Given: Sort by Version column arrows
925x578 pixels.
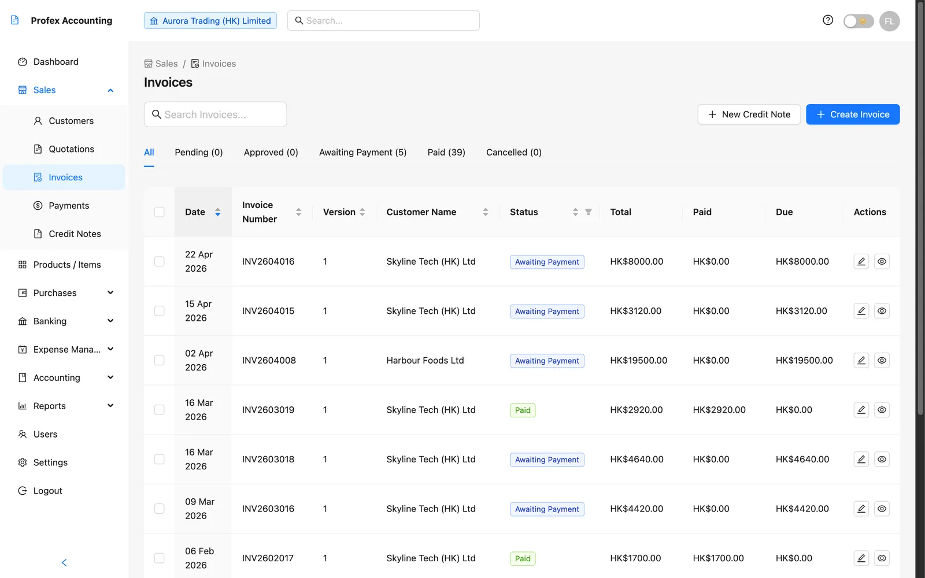Looking at the screenshot, I should point(362,212).
